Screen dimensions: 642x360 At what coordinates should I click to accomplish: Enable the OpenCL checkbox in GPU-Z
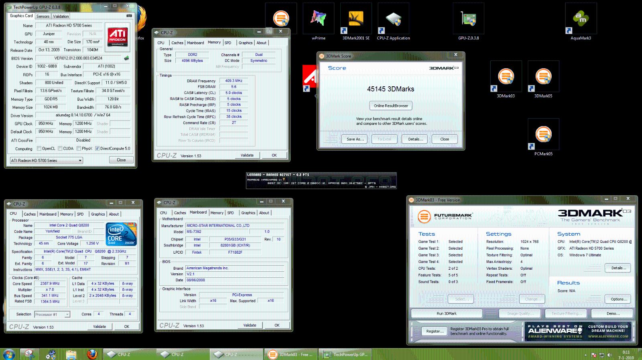(39, 148)
